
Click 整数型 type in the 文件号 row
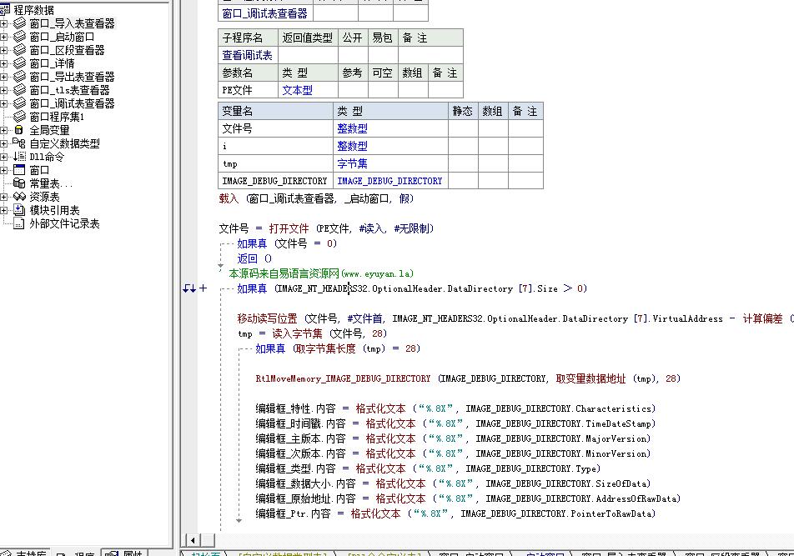[390, 128]
